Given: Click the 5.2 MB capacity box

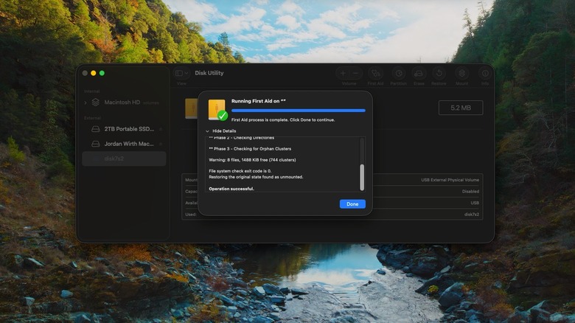Looking at the screenshot, I should tap(461, 108).
